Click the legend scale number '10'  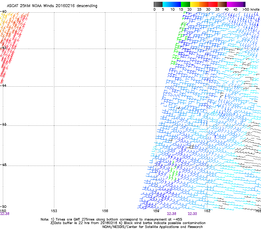172,10
